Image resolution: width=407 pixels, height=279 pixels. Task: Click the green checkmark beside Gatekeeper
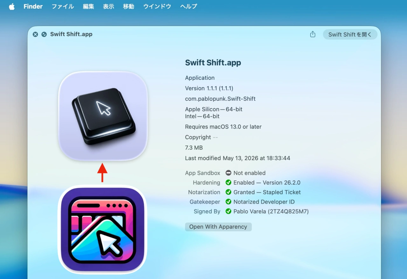[228, 202]
